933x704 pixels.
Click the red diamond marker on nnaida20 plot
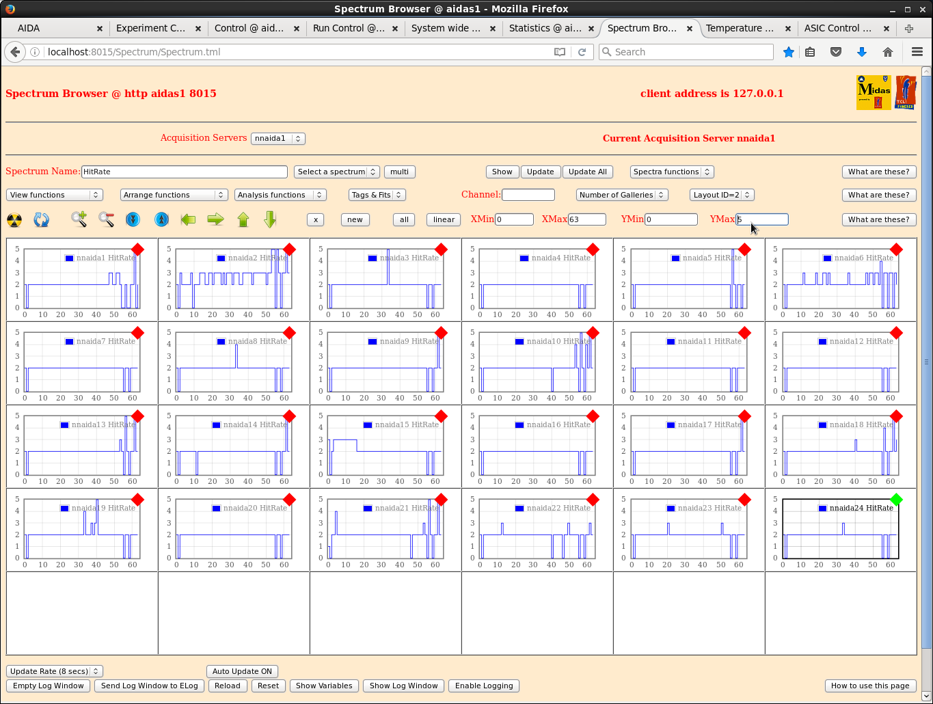(x=289, y=500)
